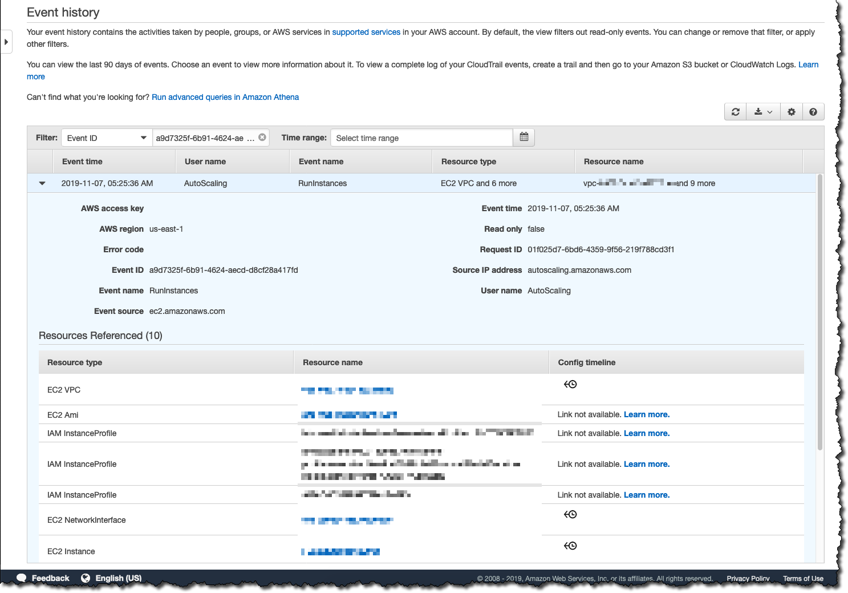This screenshot has height=593, width=848.
Task: Download the event history results
Action: pos(758,111)
